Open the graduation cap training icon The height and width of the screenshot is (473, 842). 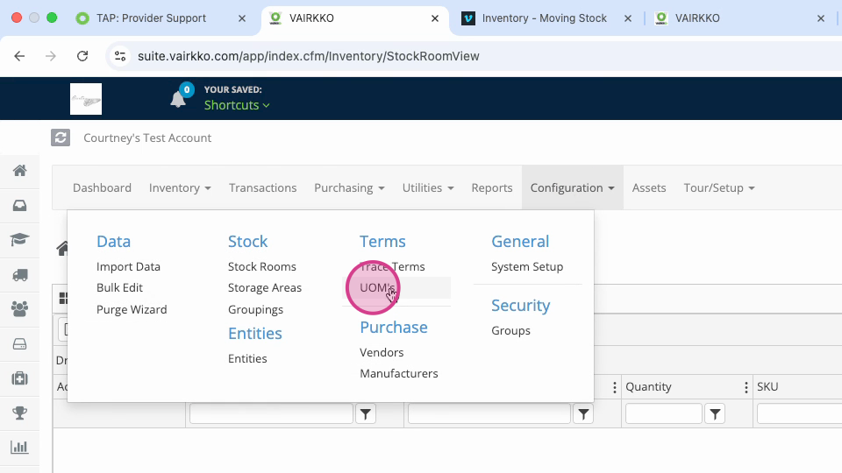[20, 240]
